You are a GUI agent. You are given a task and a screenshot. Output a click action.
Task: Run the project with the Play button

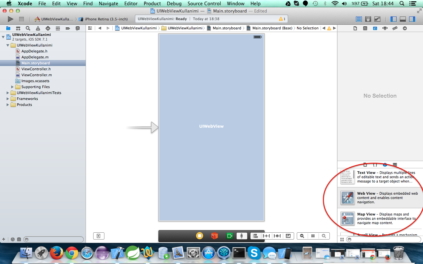[11, 19]
